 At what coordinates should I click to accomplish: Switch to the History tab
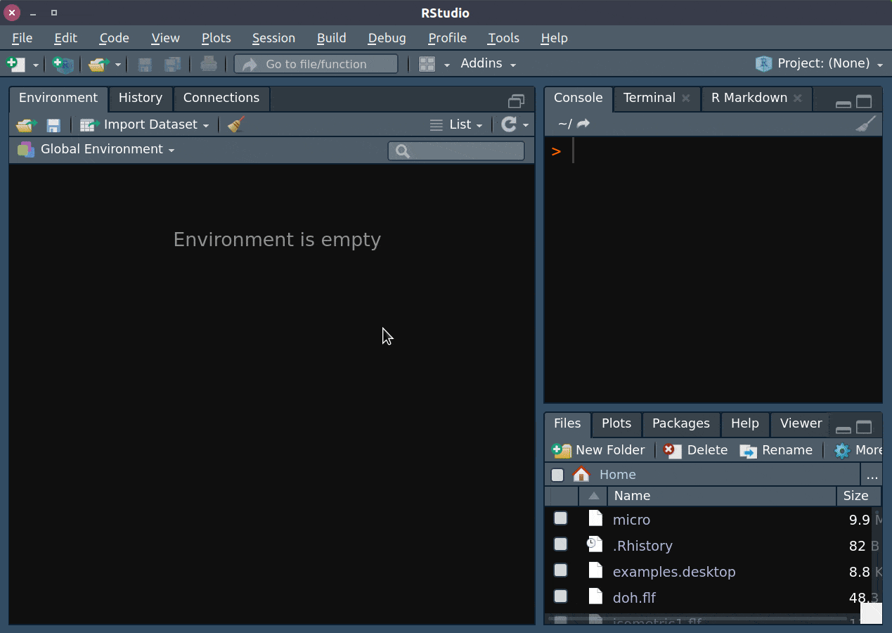[x=140, y=98]
